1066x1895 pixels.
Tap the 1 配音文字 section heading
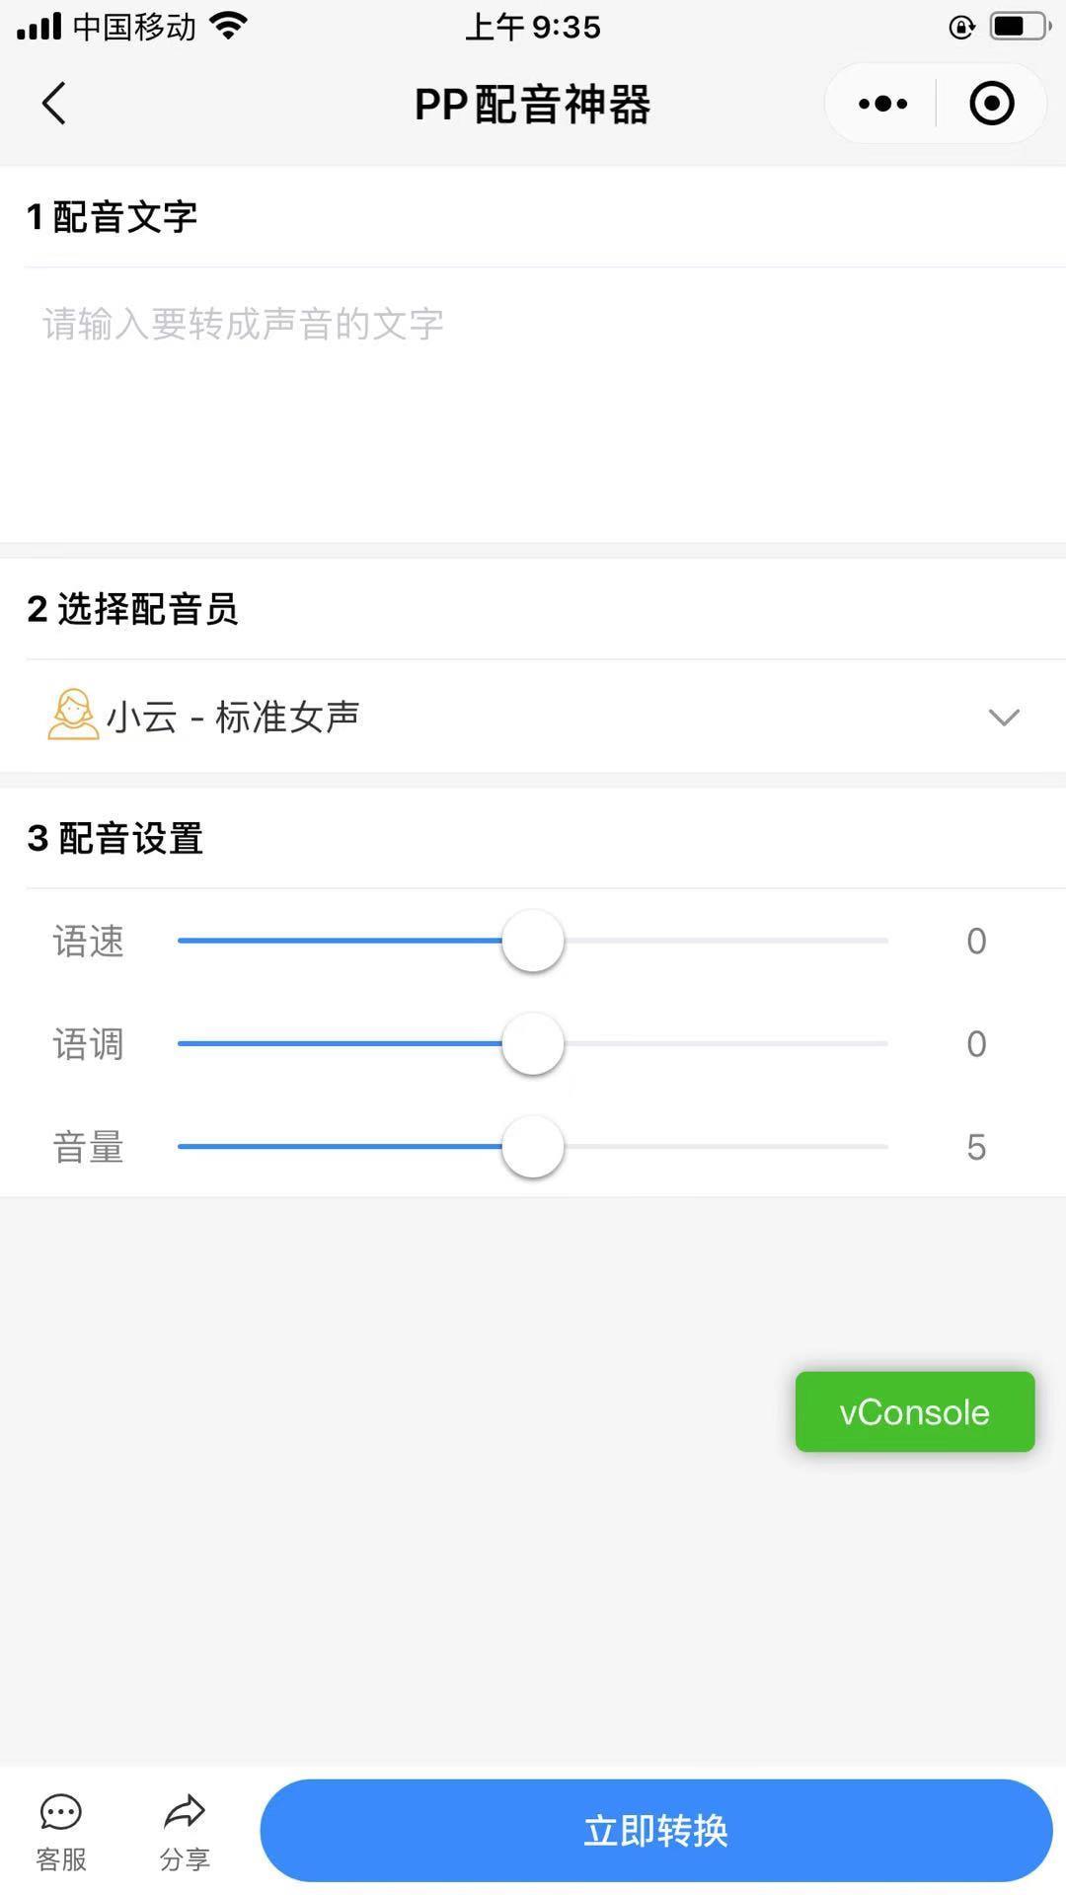(x=113, y=217)
